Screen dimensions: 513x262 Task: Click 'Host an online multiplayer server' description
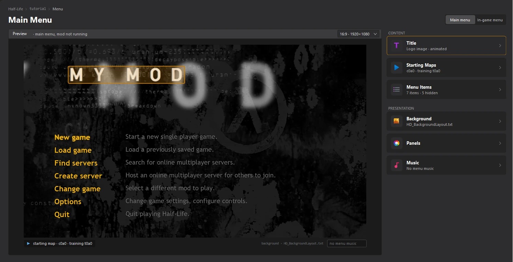[x=200, y=175]
